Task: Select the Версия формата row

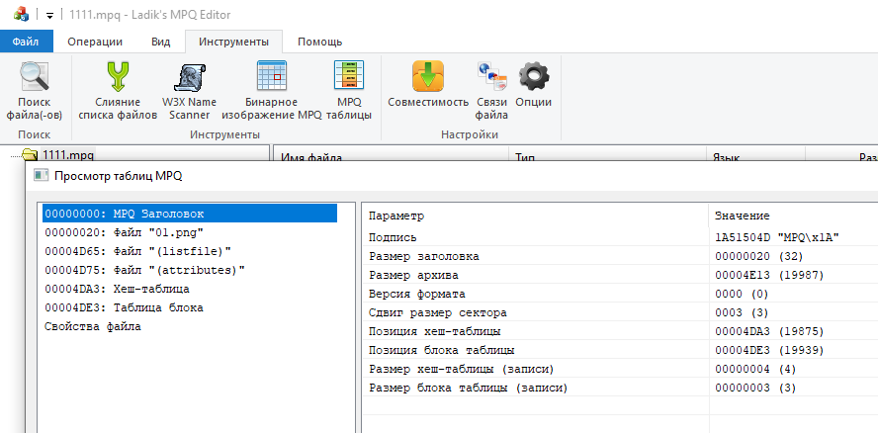Action: point(620,294)
